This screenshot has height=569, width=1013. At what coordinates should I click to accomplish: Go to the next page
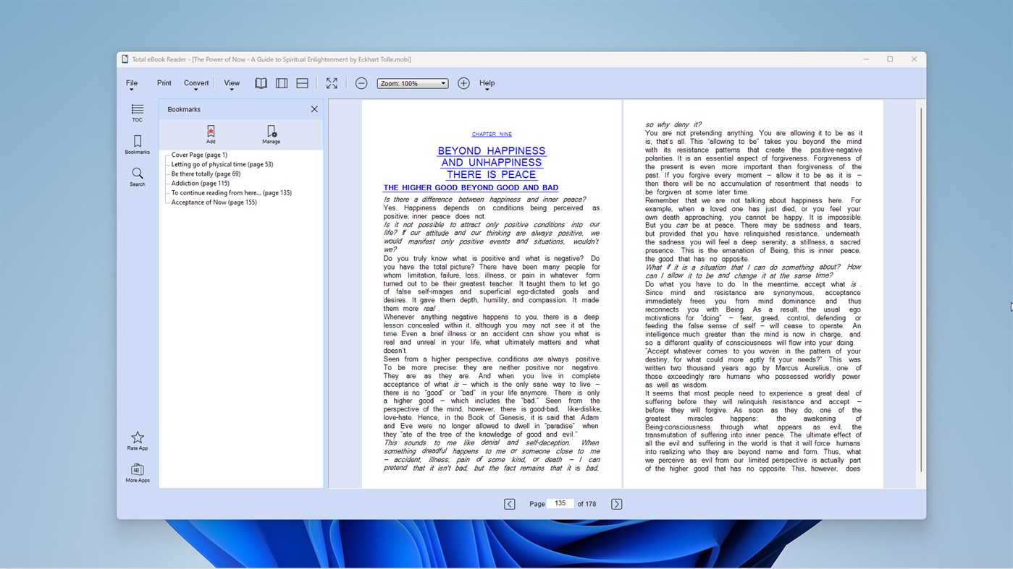pos(615,503)
